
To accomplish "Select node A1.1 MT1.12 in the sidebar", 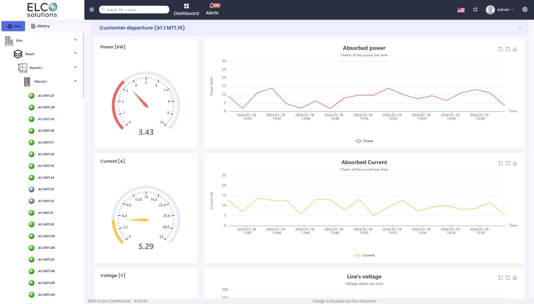I will [46, 201].
